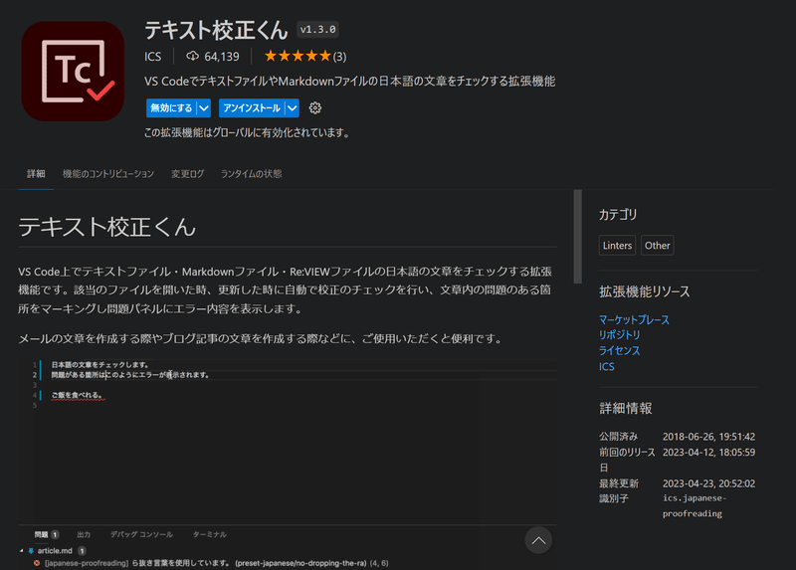Screen dimensions: 796x570
Task: Click the この拡張機能はグローバルに有効化されています status text
Action: point(247,133)
